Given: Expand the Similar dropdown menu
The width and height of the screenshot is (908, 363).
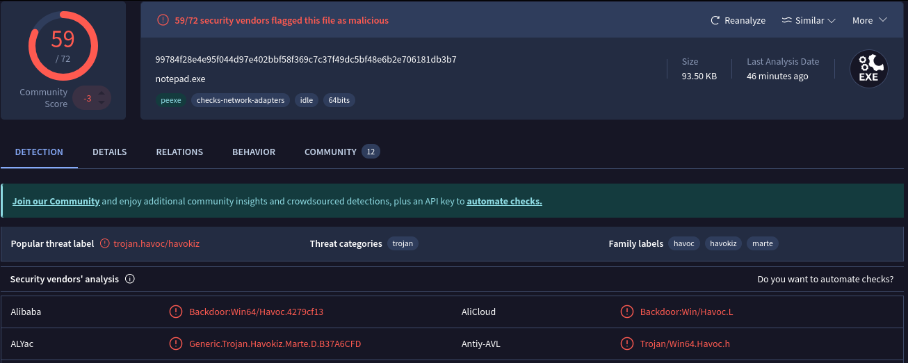Looking at the screenshot, I should click(x=809, y=21).
